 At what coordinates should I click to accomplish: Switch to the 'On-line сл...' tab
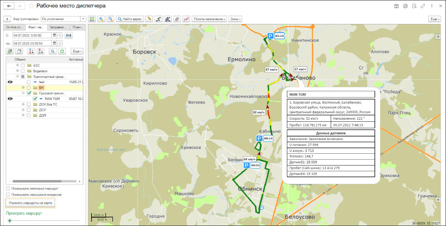[14, 27]
